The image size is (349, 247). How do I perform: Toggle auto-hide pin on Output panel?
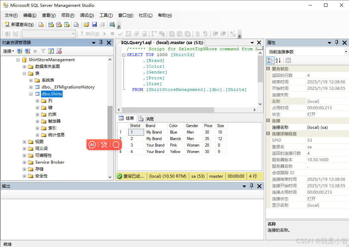pos(251,186)
